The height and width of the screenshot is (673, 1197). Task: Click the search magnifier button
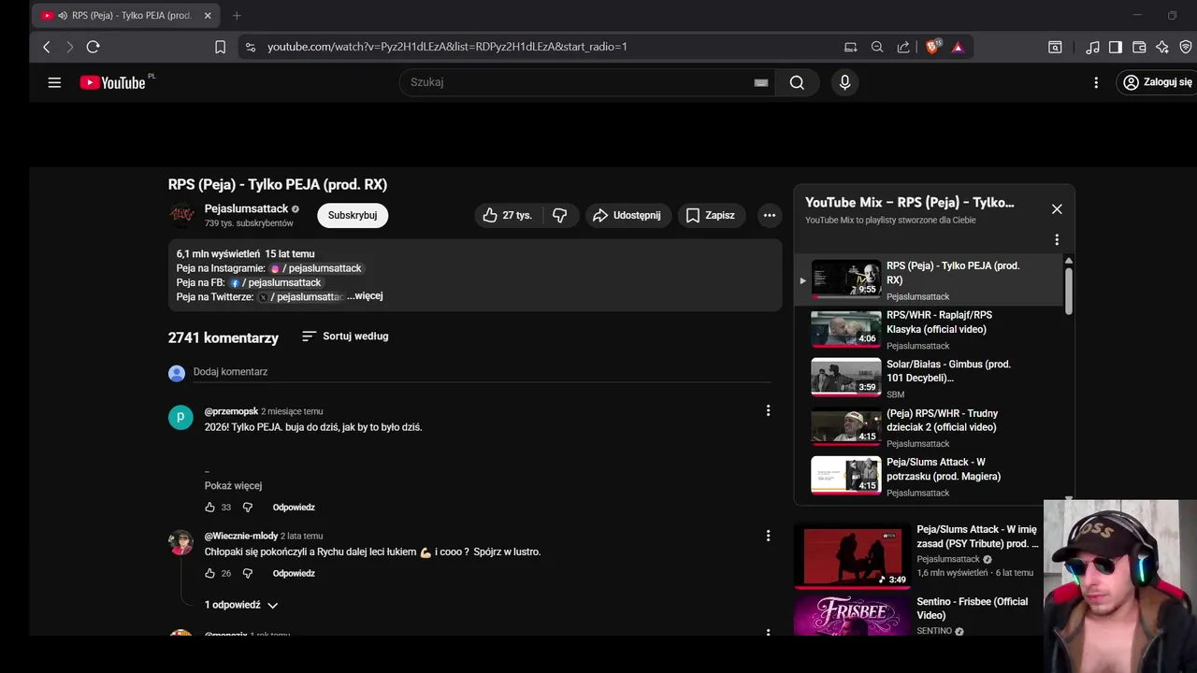click(797, 82)
